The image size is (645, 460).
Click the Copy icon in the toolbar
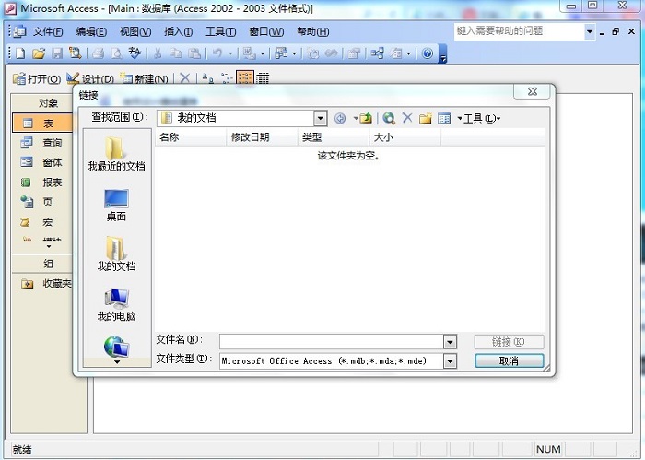tap(176, 53)
